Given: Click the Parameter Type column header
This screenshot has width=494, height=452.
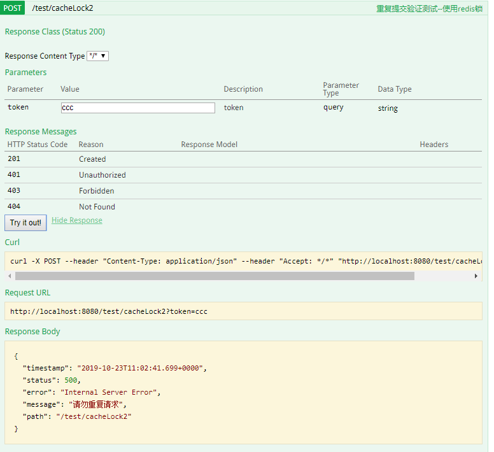Looking at the screenshot, I should coord(341,89).
